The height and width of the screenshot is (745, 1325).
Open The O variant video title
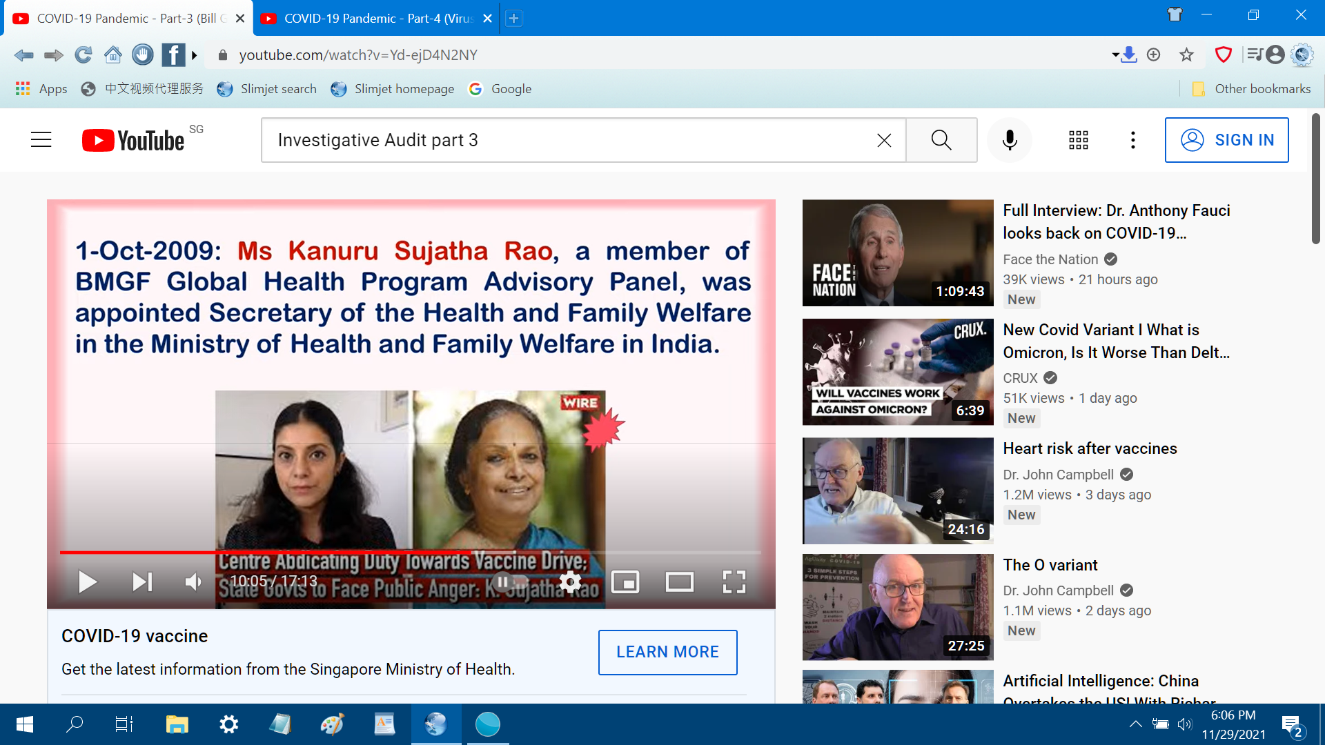point(1050,565)
